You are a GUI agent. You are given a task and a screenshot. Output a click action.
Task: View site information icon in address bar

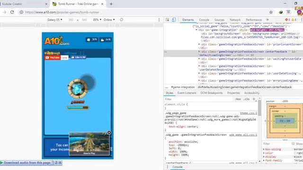pos(21,12)
